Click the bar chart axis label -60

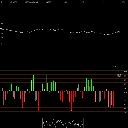125,105
